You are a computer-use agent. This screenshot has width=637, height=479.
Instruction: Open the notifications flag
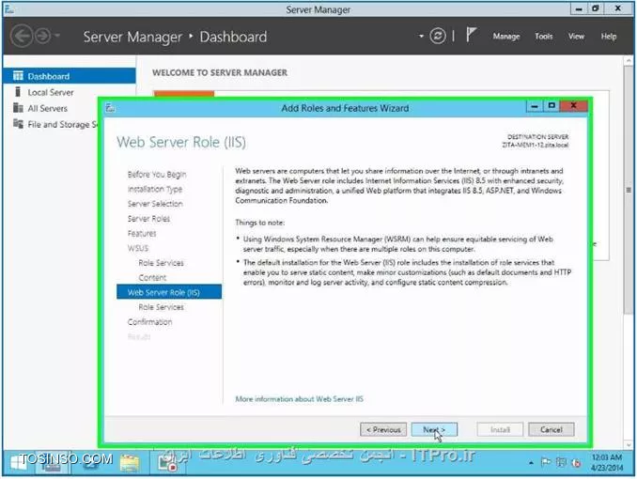[x=471, y=35]
